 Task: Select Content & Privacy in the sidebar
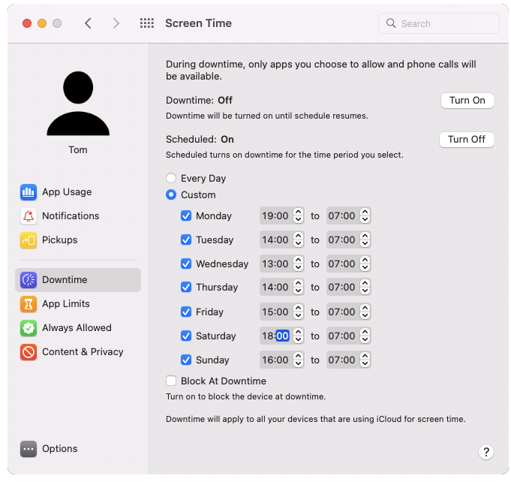(78, 352)
